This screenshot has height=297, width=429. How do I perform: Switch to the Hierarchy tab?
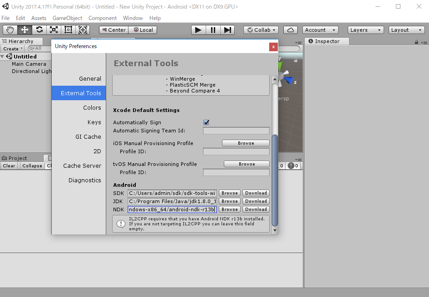[x=21, y=41]
